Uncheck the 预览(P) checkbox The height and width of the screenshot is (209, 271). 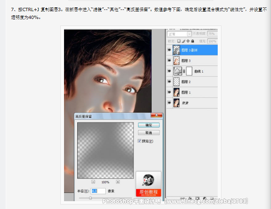click(139, 141)
